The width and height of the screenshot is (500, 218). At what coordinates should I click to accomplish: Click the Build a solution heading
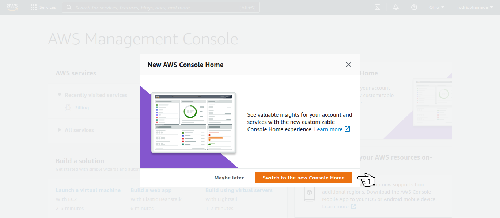[80, 161]
